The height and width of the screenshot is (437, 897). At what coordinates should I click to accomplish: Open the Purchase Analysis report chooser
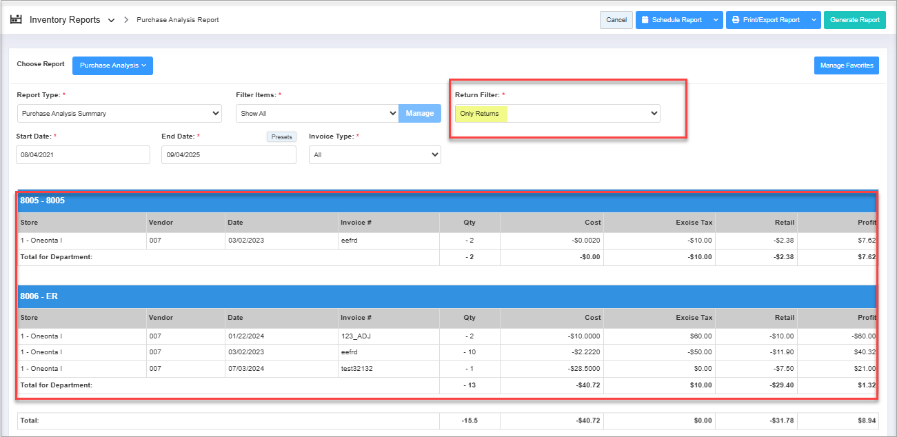(112, 65)
